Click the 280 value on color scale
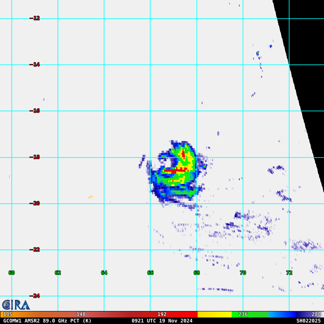 point(316,314)
